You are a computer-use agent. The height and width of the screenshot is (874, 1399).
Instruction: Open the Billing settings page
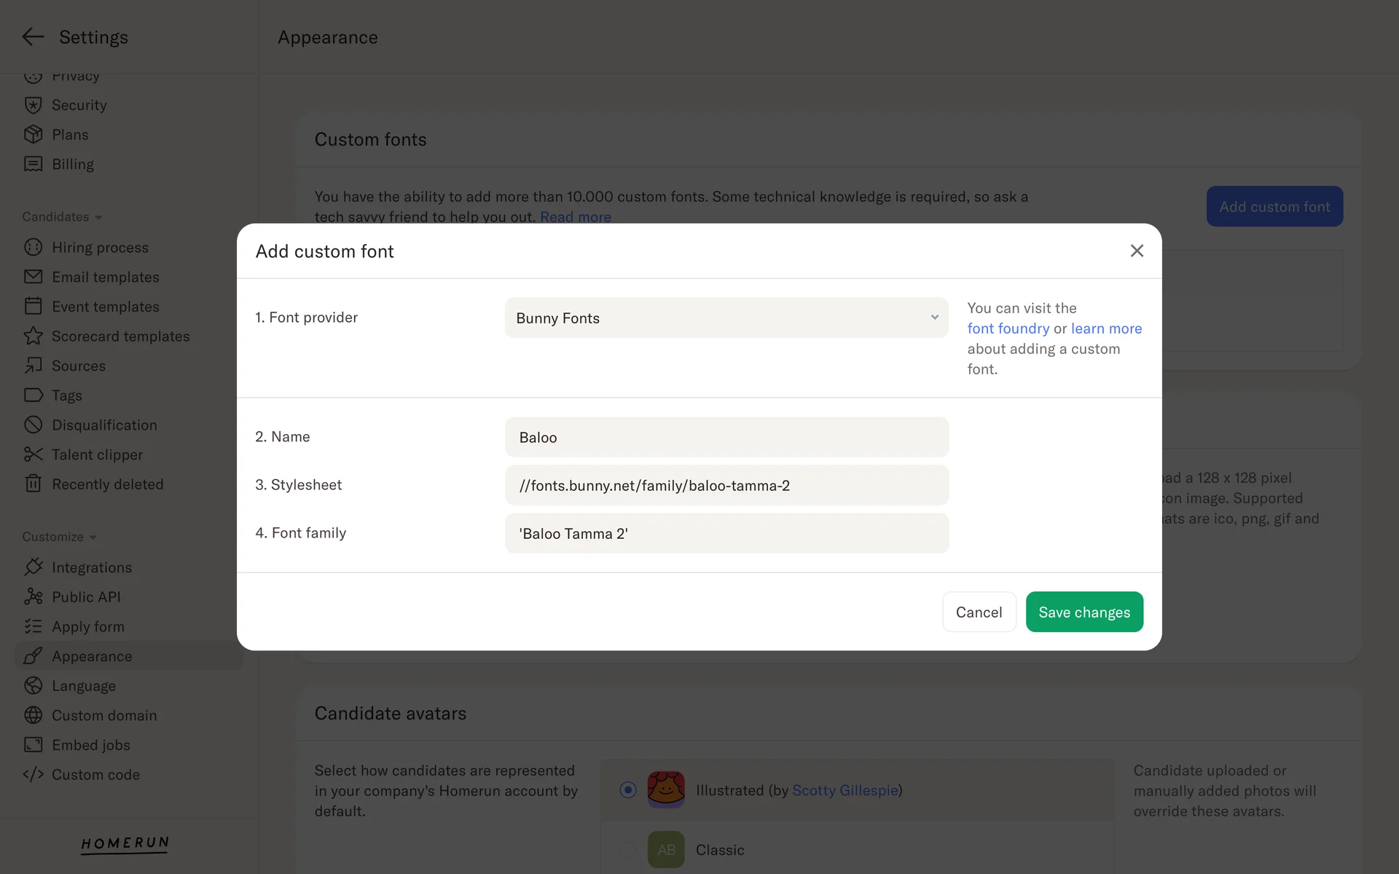72,164
